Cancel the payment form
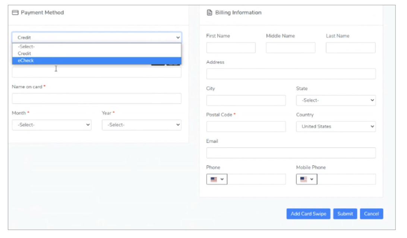 coord(371,214)
